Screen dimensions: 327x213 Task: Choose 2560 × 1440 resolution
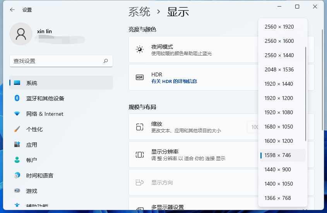click(283, 55)
